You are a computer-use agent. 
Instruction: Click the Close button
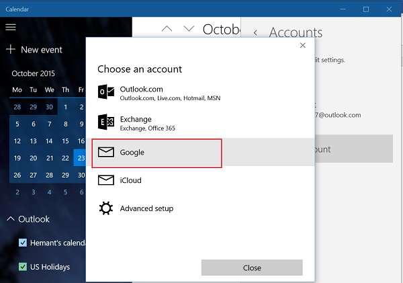click(252, 268)
